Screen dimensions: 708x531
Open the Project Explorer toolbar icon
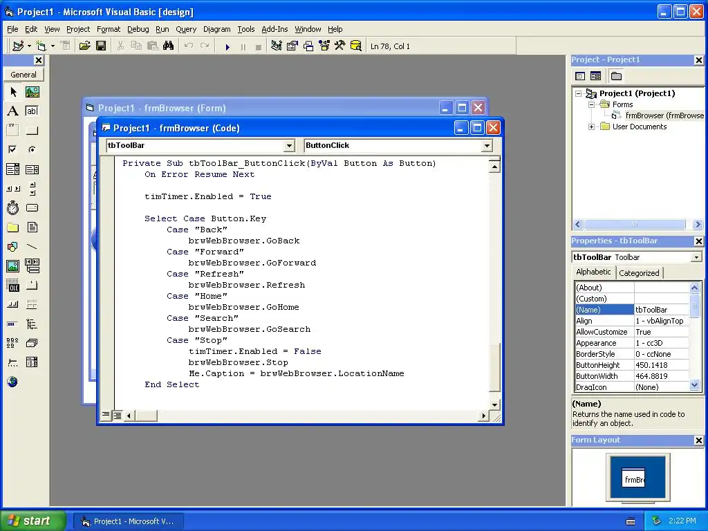277,46
